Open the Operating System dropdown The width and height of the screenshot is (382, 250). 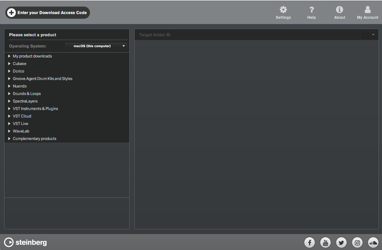(x=96, y=46)
